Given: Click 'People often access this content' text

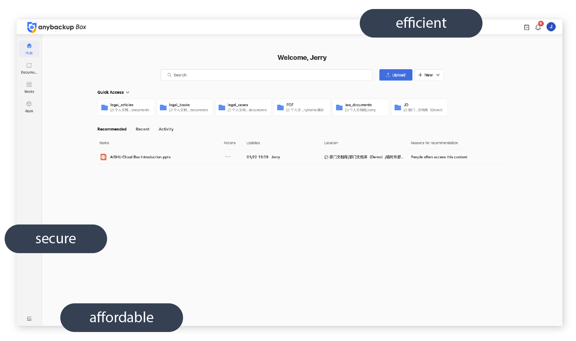Looking at the screenshot, I should pyautogui.click(x=439, y=157).
